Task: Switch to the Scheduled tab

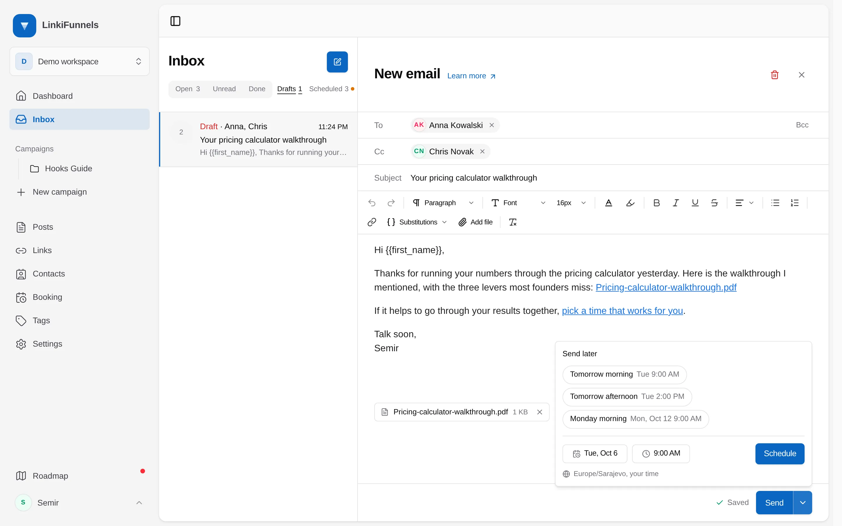Action: click(x=331, y=89)
